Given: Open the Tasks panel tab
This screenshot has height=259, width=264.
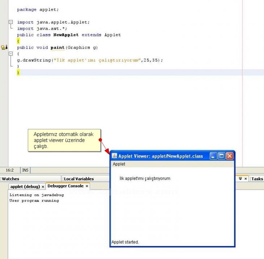Looking at the screenshot, I should point(257,179).
